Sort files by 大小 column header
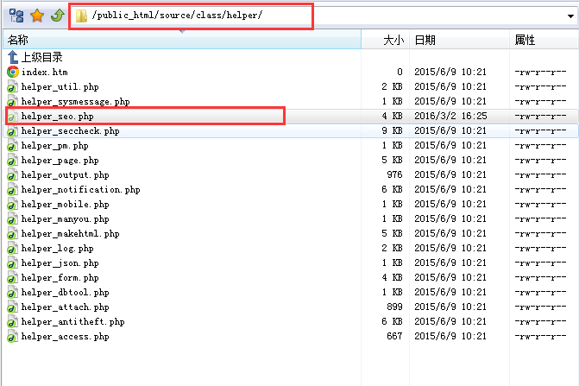 pyautogui.click(x=393, y=40)
